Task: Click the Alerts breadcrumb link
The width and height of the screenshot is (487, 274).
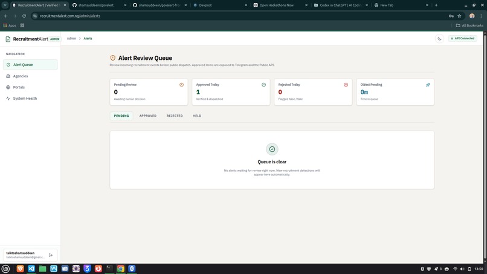Action: point(88,39)
